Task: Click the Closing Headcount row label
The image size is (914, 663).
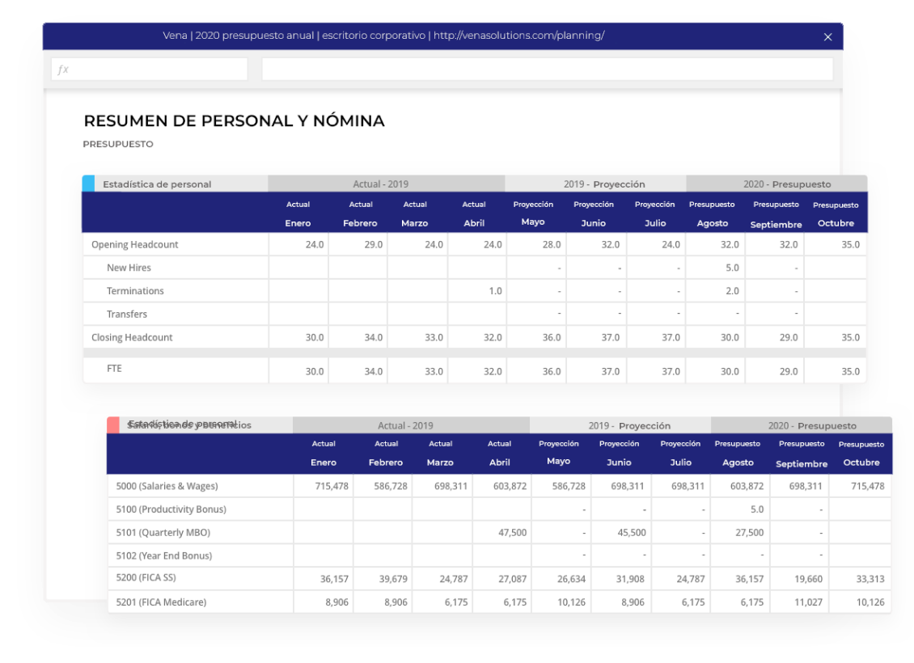Action: click(x=132, y=337)
